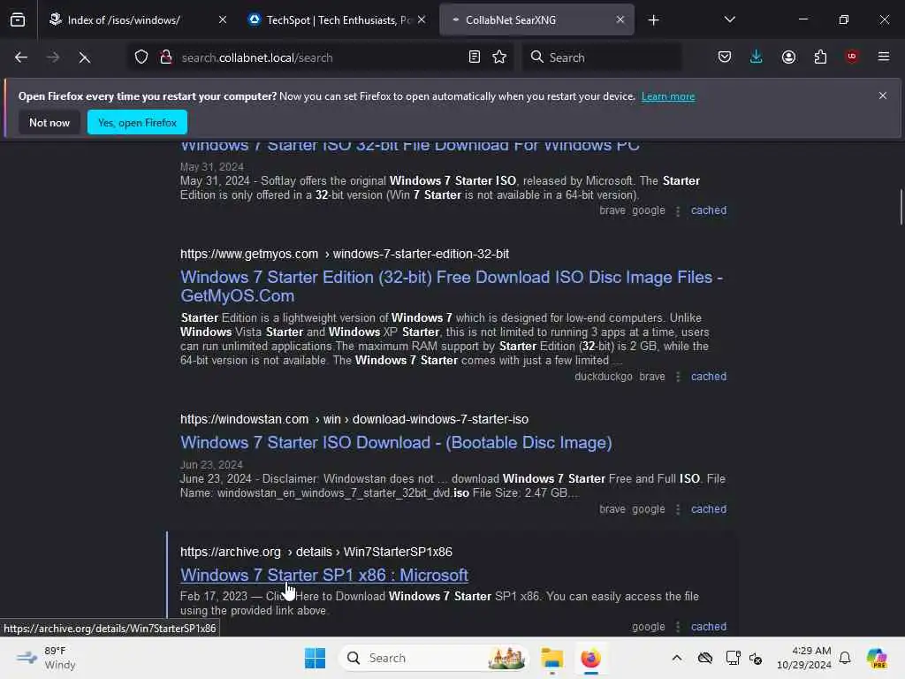Click the https://archive.org URL text
Image resolution: width=905 pixels, height=679 pixels.
231,553
